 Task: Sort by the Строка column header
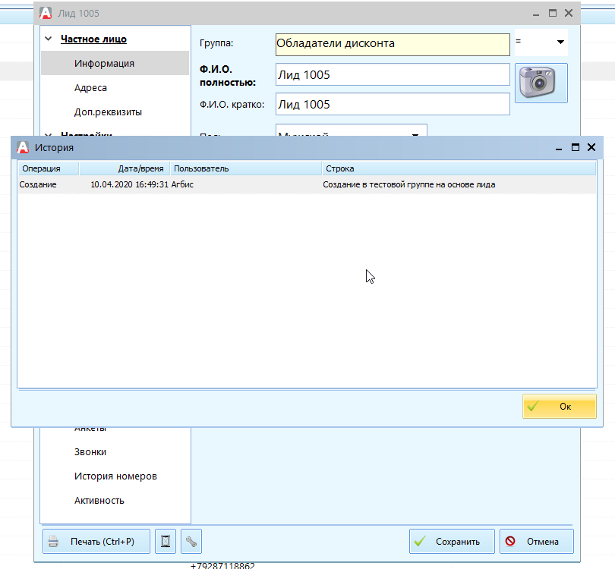click(459, 168)
